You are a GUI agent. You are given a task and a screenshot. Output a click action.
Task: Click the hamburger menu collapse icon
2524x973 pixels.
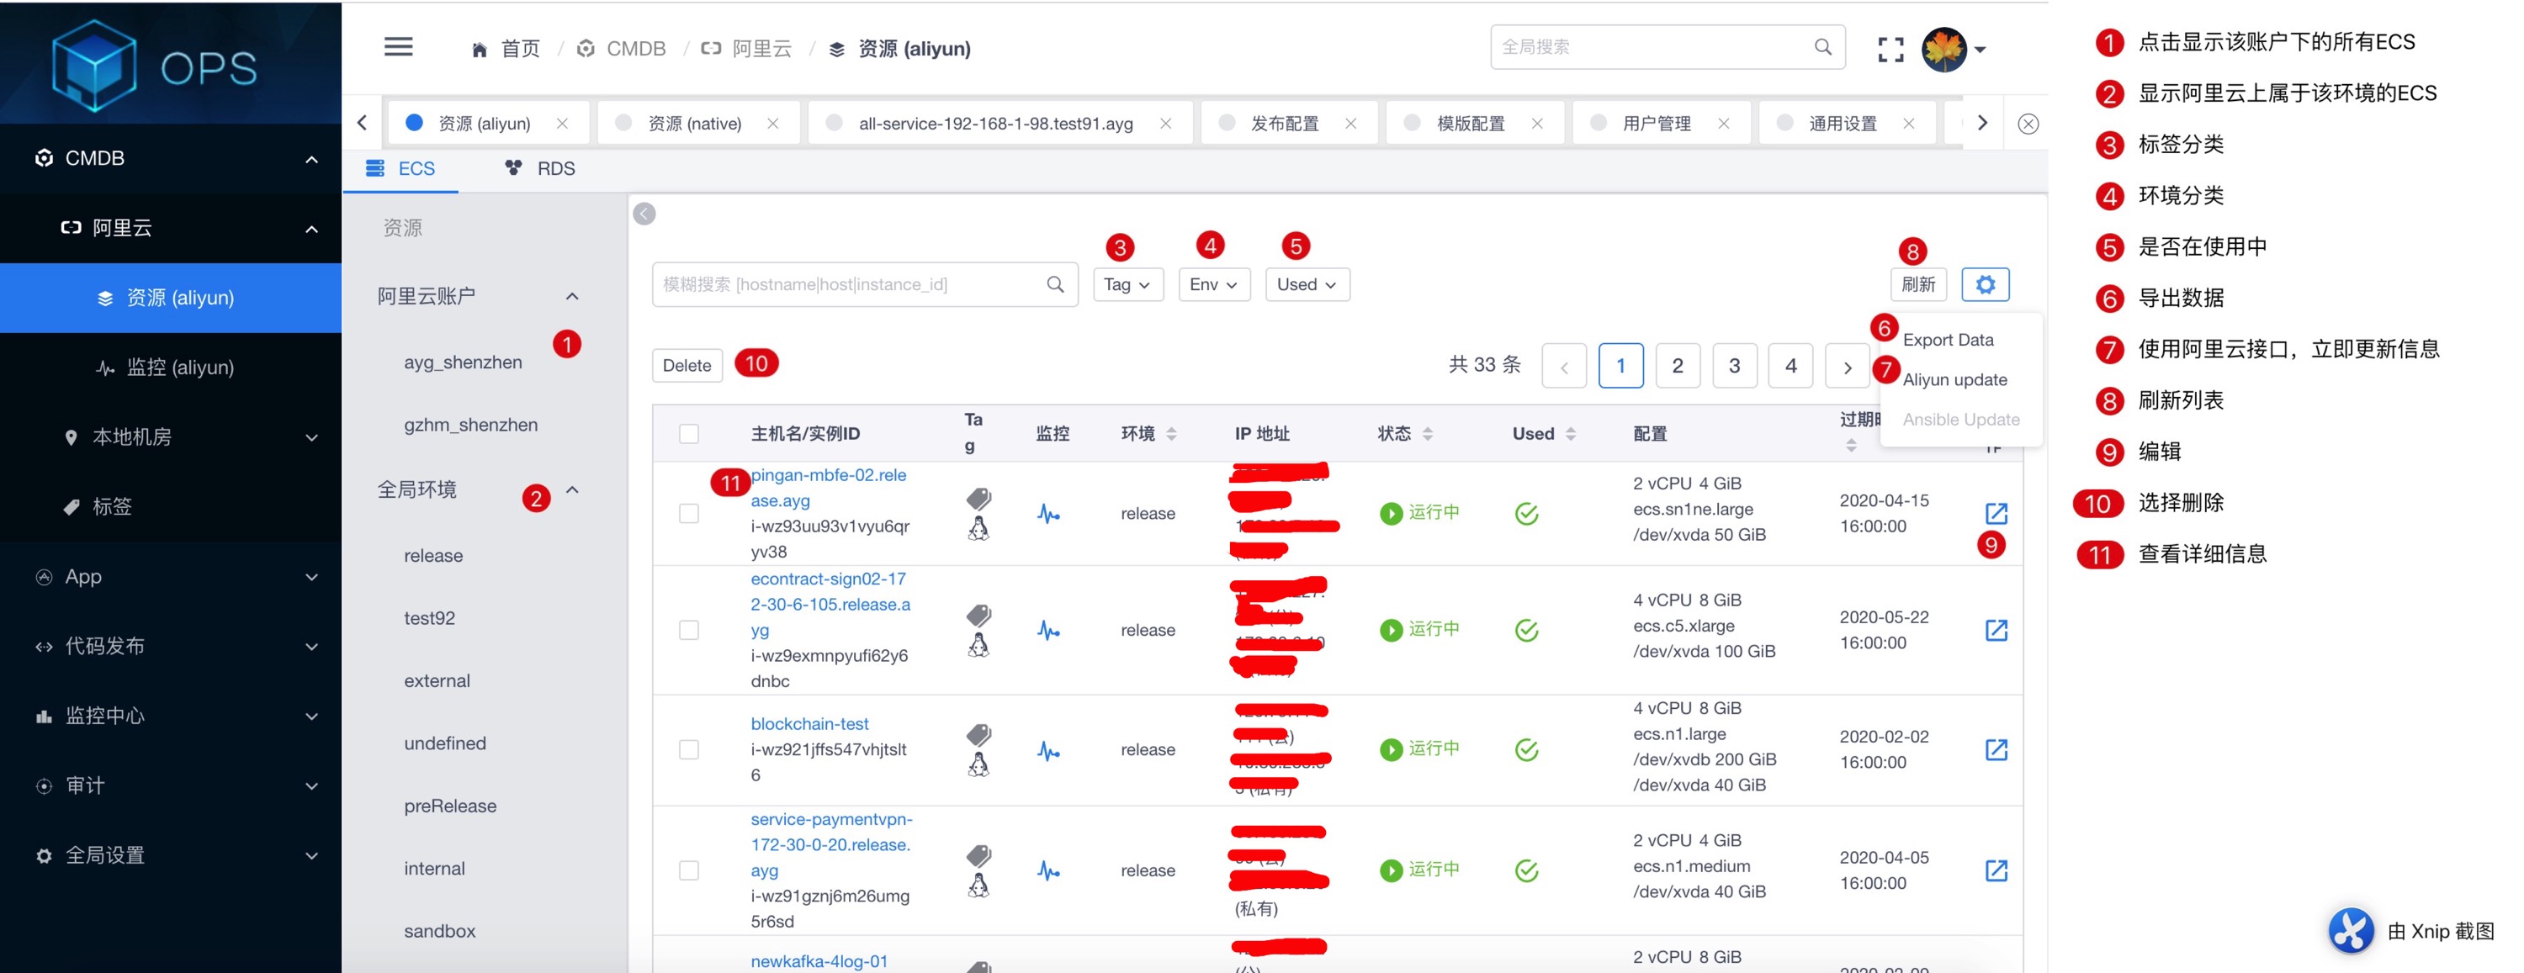[x=398, y=47]
